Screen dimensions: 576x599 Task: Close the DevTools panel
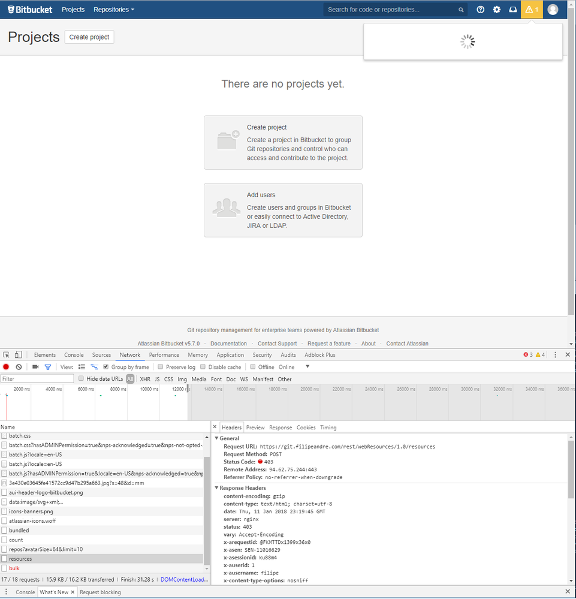568,355
